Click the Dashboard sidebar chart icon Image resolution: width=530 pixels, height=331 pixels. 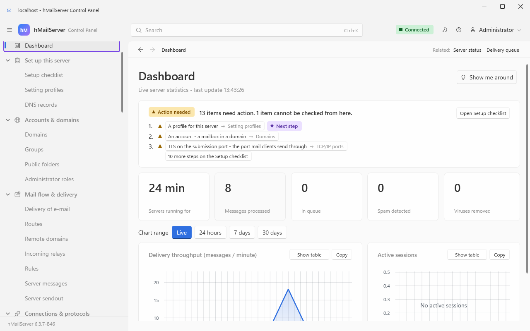tap(17, 46)
